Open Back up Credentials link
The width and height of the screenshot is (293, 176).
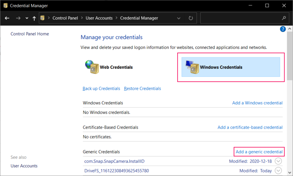[x=101, y=89]
